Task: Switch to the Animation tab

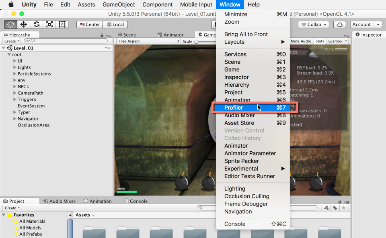Action: tap(98, 201)
